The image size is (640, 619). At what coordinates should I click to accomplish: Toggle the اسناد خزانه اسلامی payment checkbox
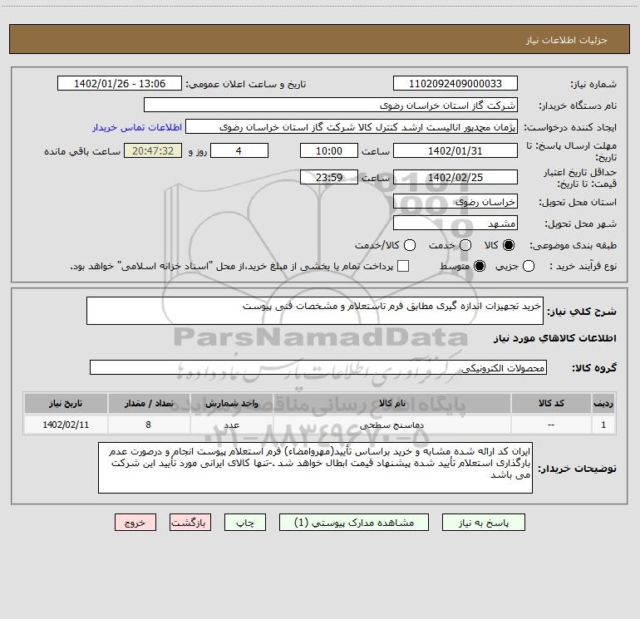tap(403, 266)
